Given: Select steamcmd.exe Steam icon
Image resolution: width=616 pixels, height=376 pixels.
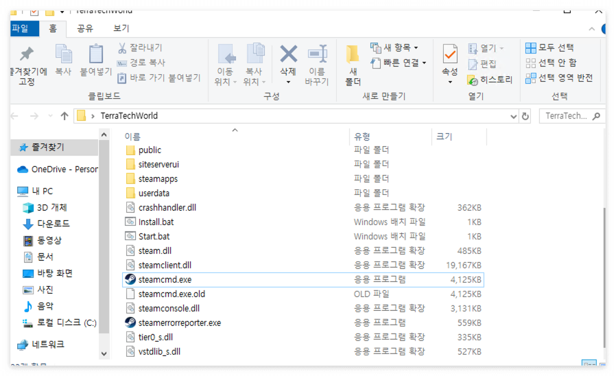Looking at the screenshot, I should [x=130, y=279].
